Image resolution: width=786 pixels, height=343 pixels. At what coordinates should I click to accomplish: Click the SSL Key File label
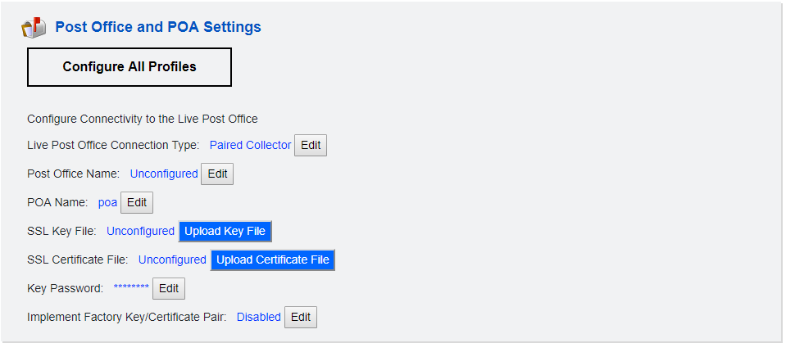point(61,231)
